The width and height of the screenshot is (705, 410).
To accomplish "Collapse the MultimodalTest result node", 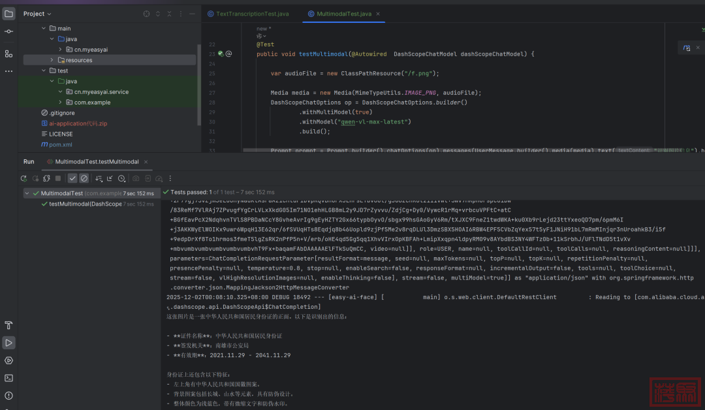I will [27, 193].
